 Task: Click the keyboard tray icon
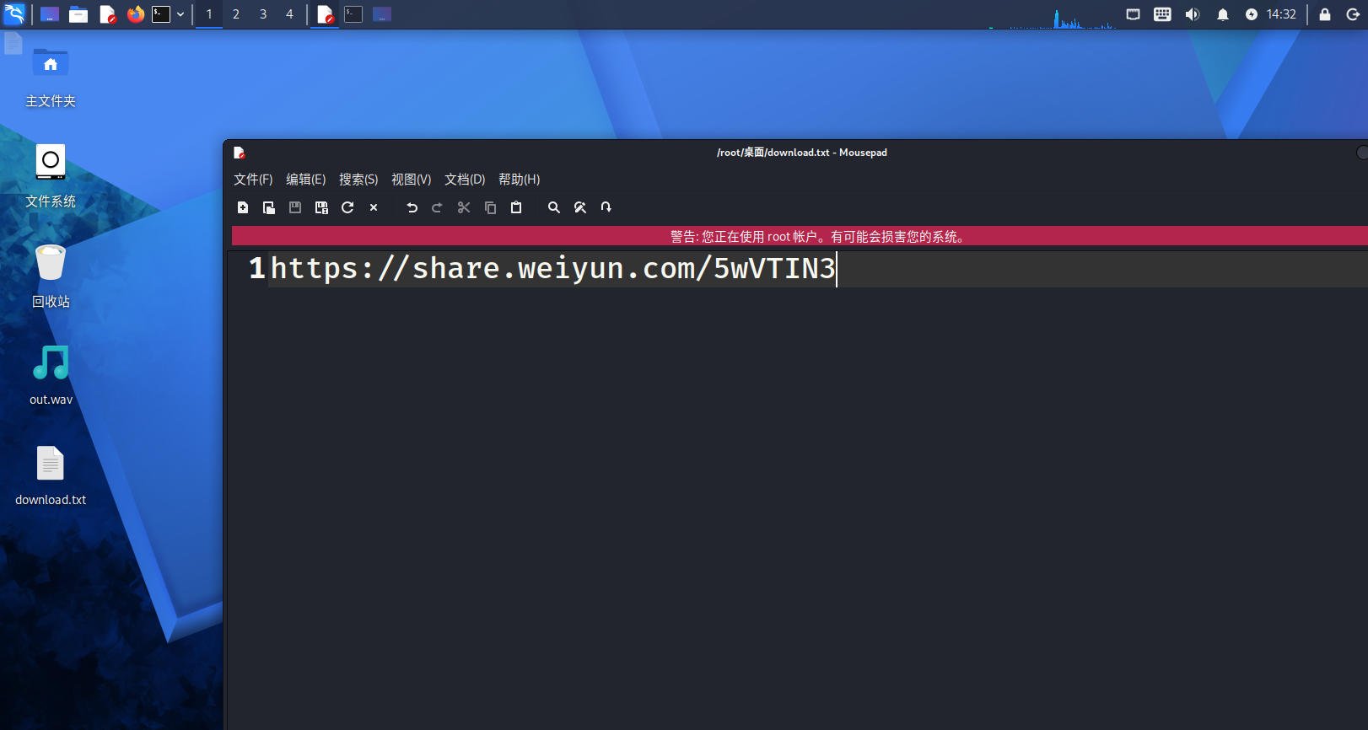point(1162,14)
